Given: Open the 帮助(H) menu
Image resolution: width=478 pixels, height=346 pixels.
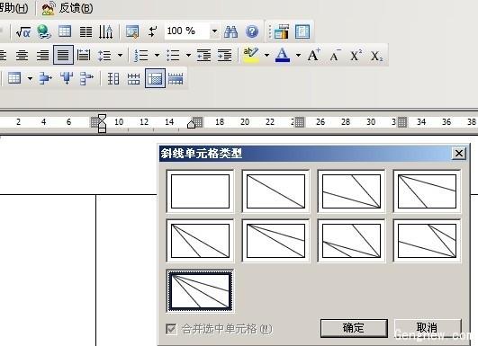Looking at the screenshot, I should pos(14,8).
